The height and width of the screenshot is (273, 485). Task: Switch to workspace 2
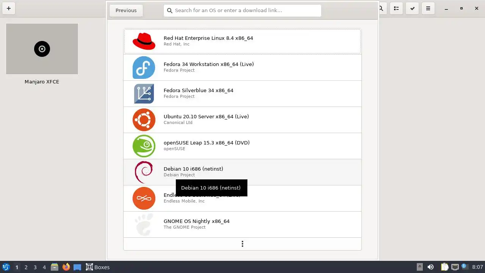coord(26,267)
